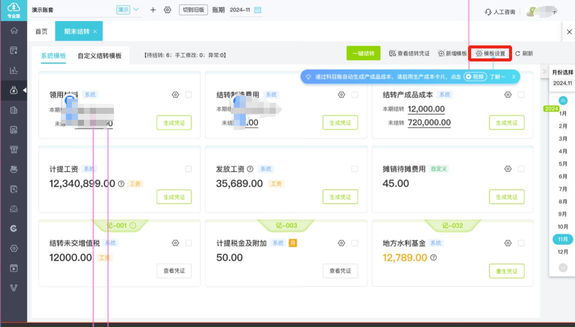Click gear icon on 摊销待摊费用 card
575x327 pixels.
click(508, 169)
